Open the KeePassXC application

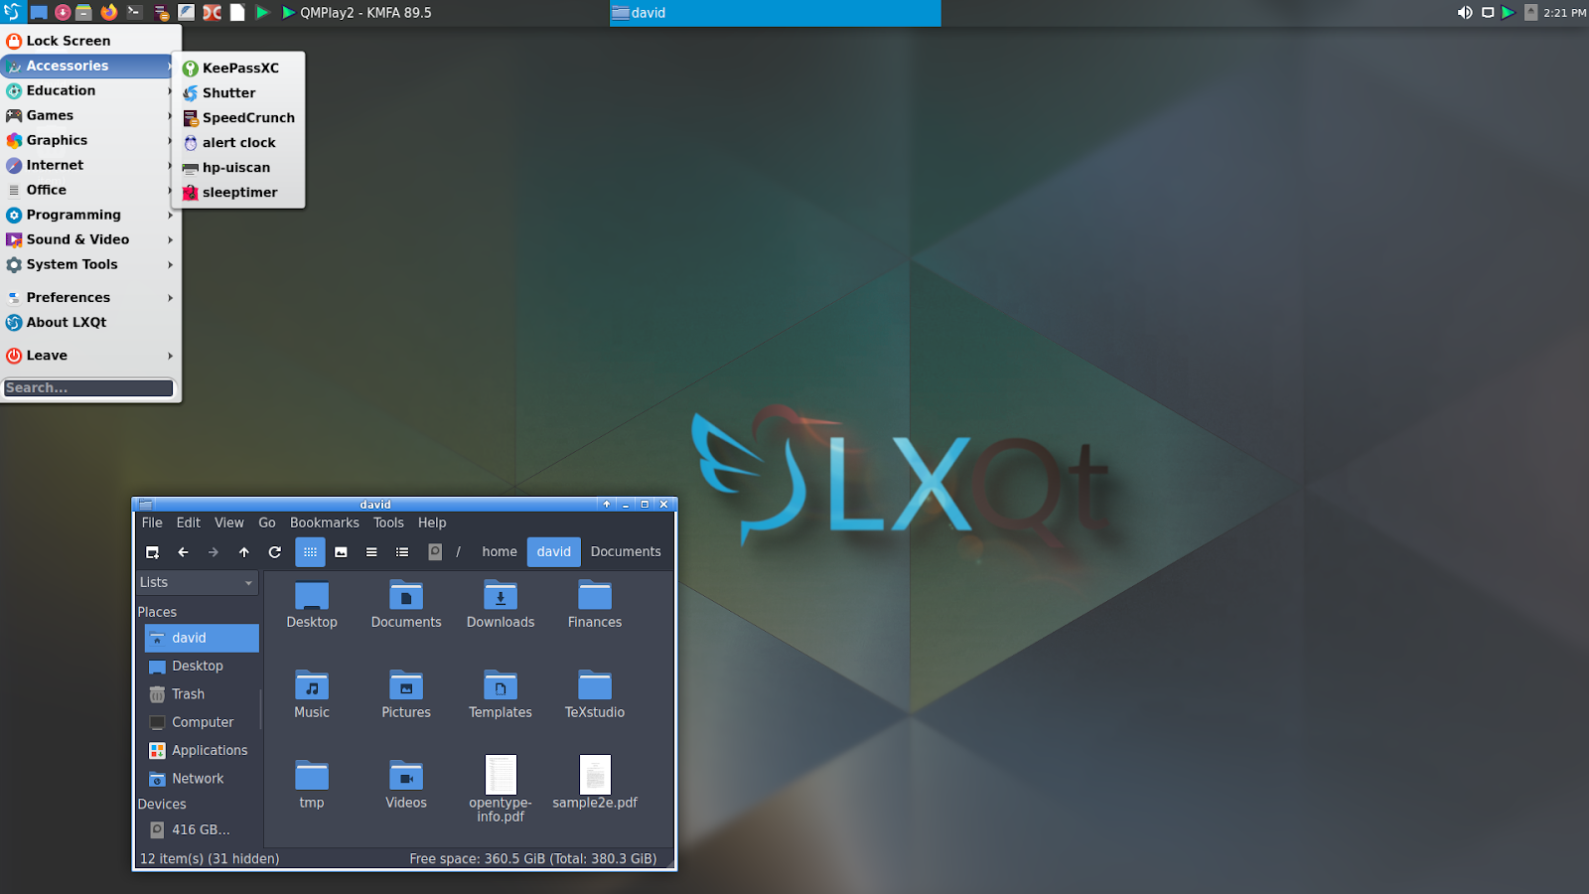click(238, 68)
